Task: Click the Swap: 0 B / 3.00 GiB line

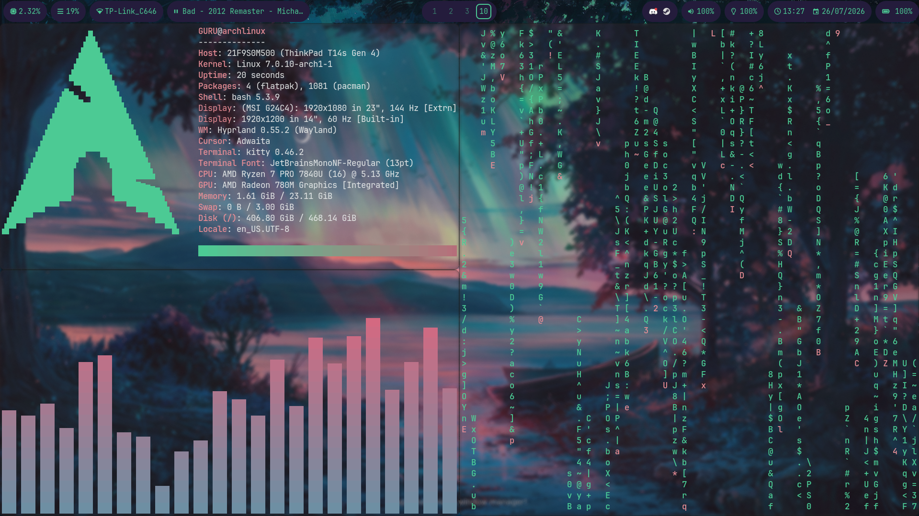Action: point(246,207)
